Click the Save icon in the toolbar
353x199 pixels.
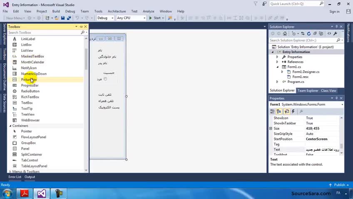point(63,18)
